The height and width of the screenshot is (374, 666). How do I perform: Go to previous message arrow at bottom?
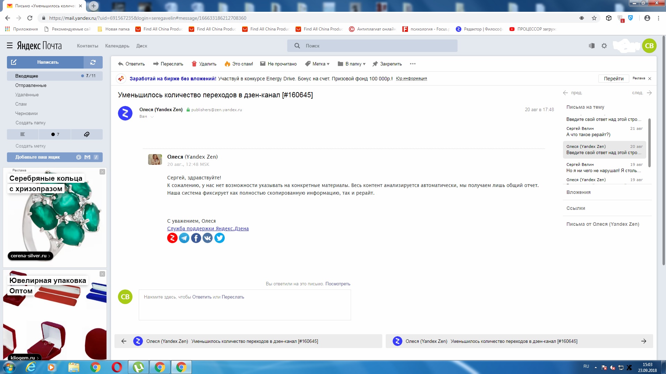pyautogui.click(x=124, y=341)
